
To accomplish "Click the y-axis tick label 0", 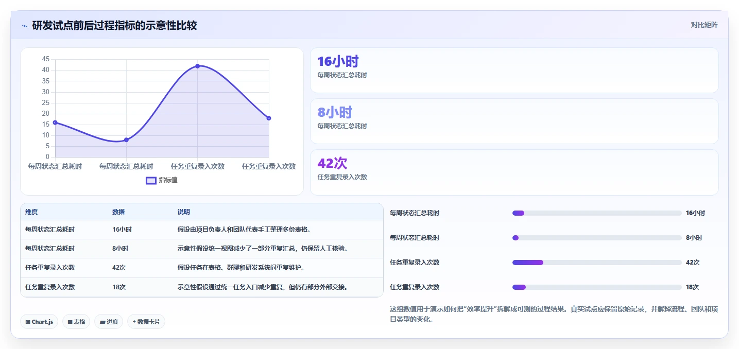I will click(47, 157).
